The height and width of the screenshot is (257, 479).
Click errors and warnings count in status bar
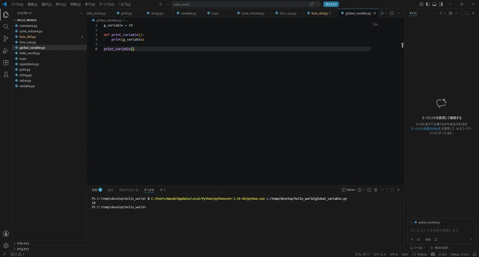17,254
